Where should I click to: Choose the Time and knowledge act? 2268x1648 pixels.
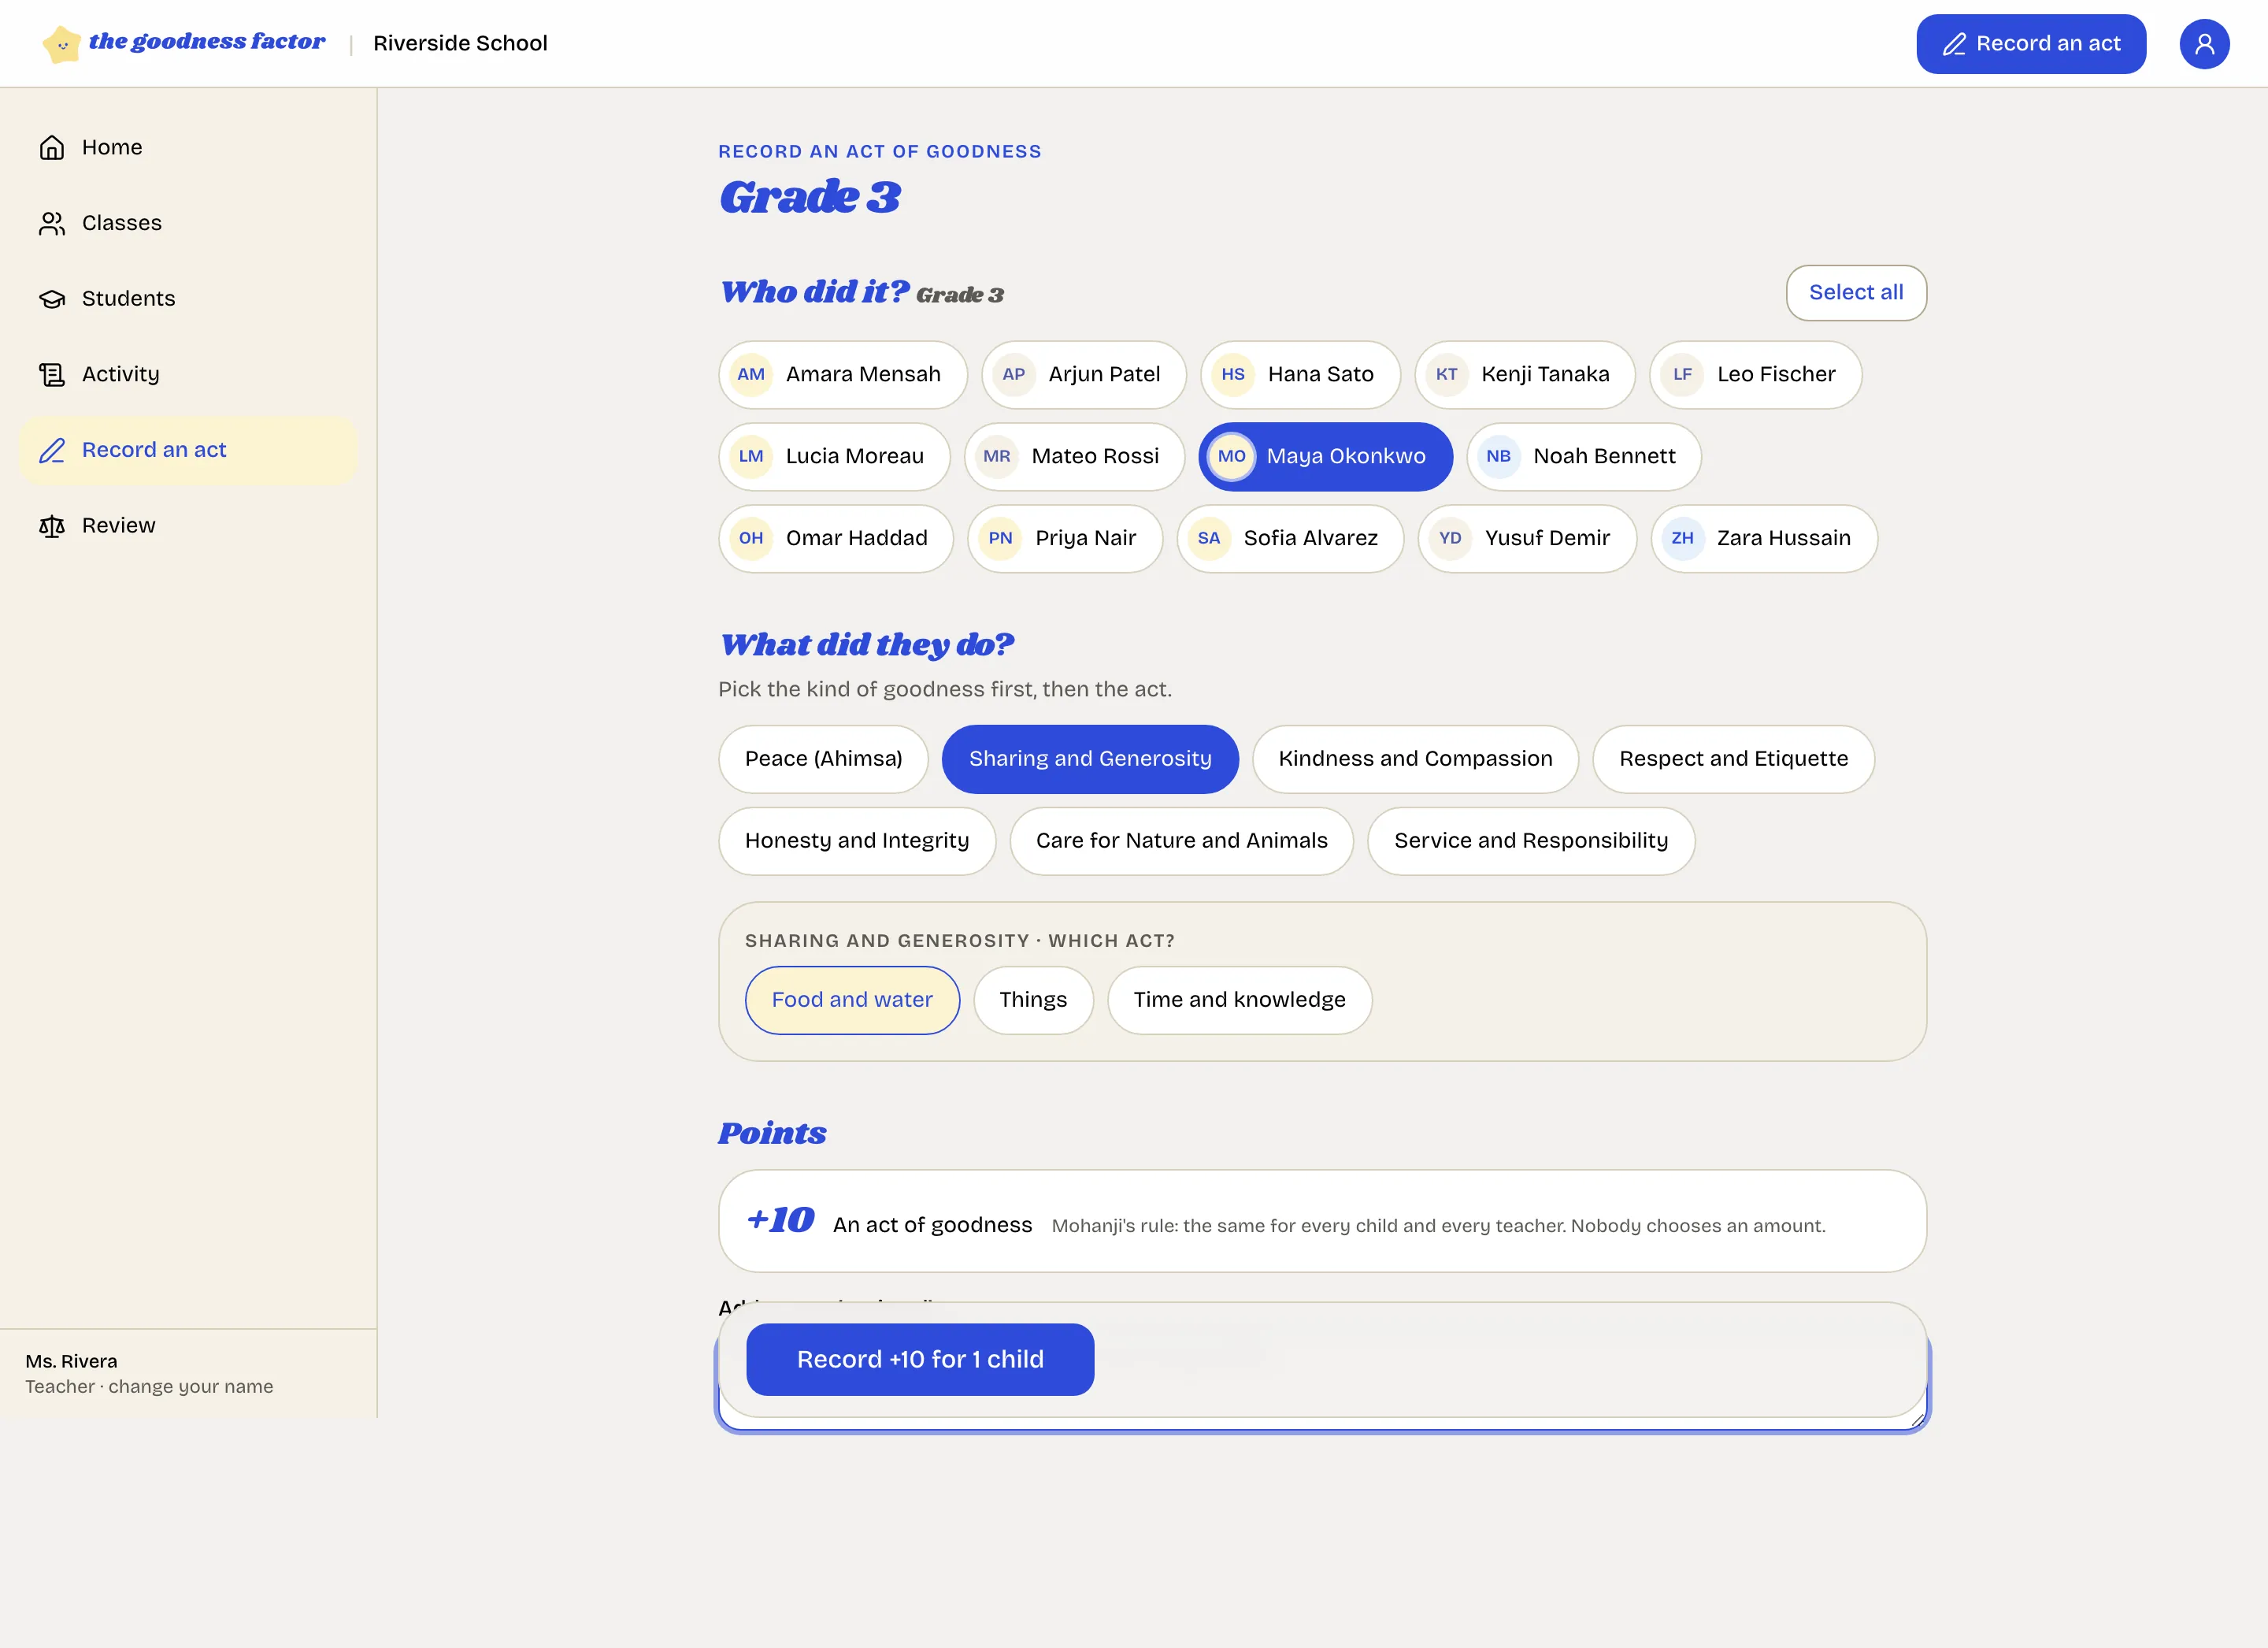(x=1239, y=1000)
